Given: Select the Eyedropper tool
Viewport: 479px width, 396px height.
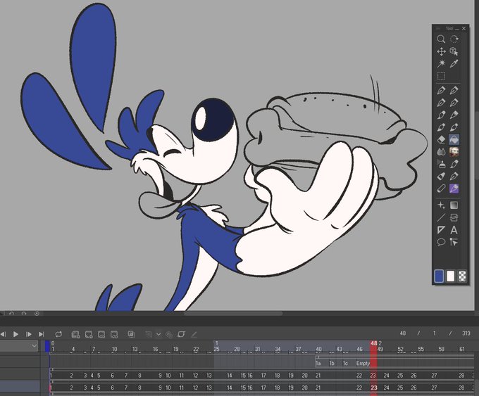Looking at the screenshot, I should [x=454, y=63].
